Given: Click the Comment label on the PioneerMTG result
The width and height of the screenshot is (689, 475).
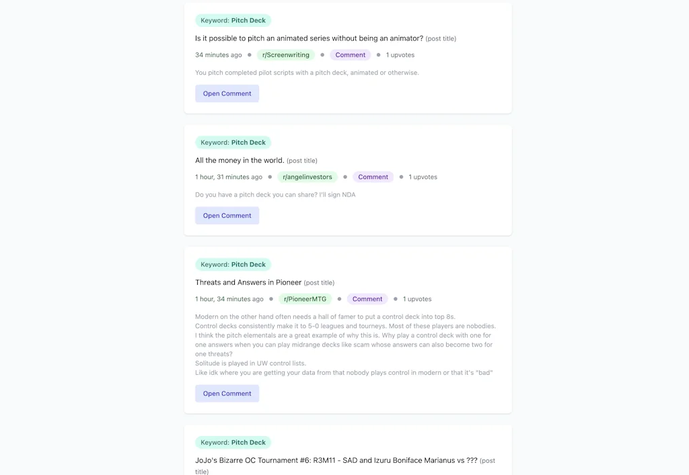Looking at the screenshot, I should pyautogui.click(x=367, y=298).
